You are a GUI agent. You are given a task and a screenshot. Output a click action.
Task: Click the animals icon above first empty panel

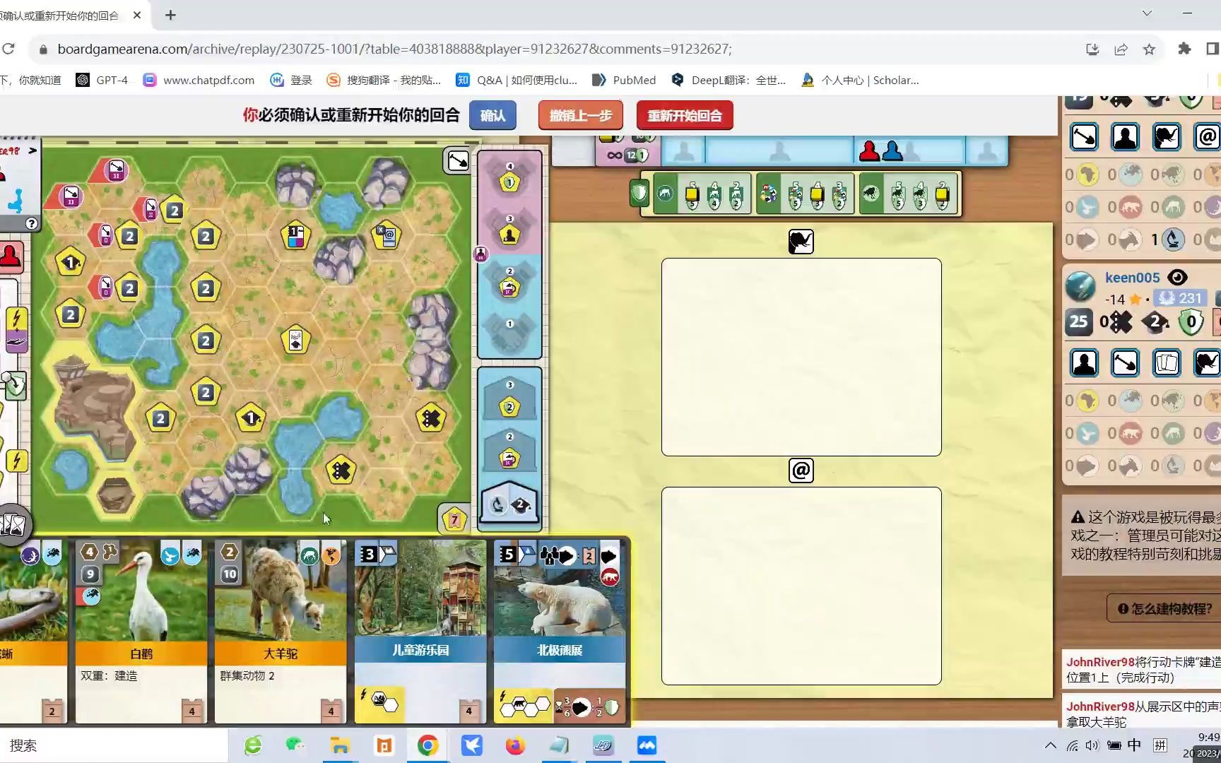pos(801,242)
